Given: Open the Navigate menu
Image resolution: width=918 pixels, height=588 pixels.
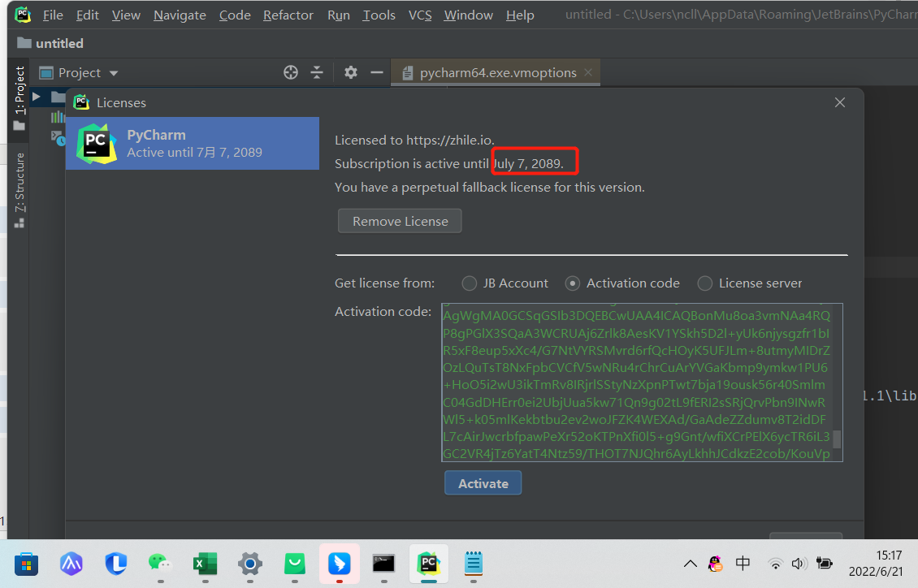Looking at the screenshot, I should 180,15.
